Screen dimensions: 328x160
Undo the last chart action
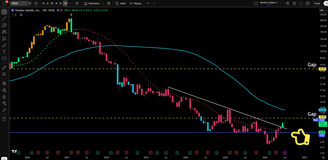coord(148,3)
